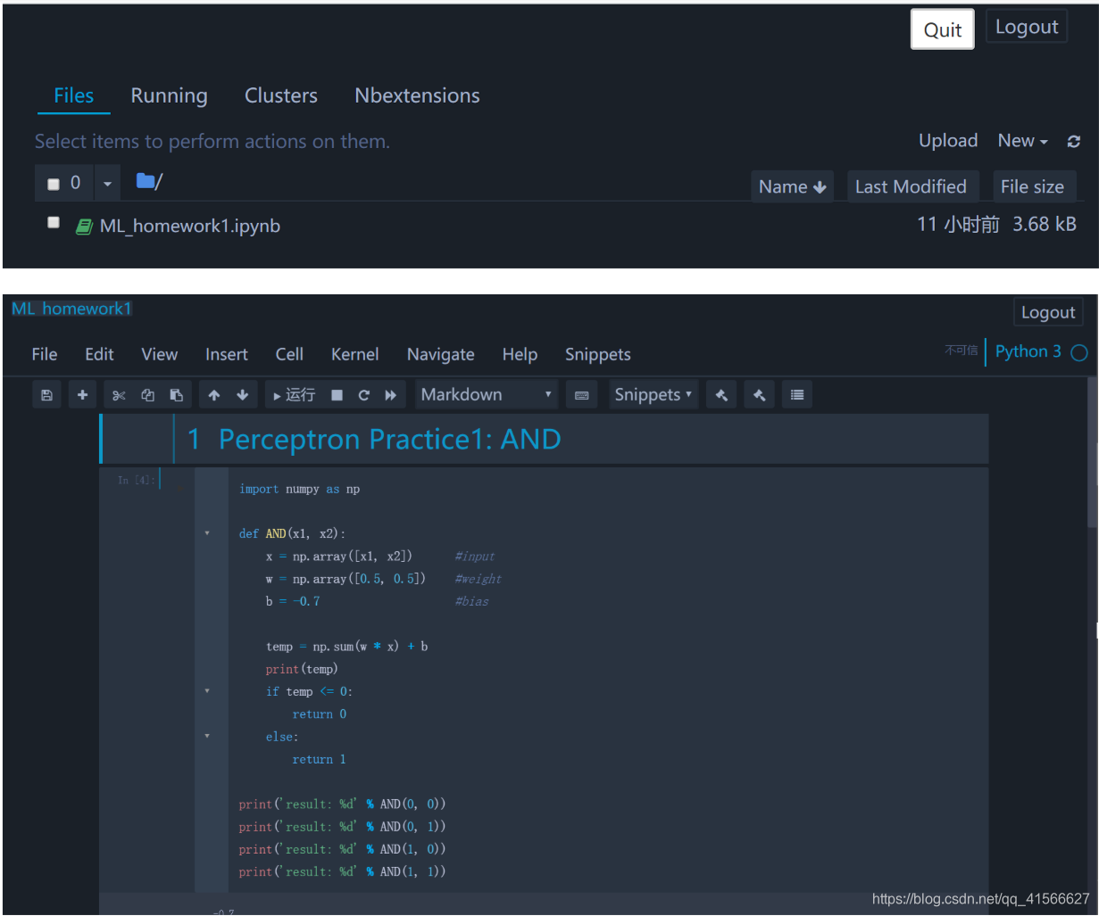Refresh the file list

click(1073, 141)
